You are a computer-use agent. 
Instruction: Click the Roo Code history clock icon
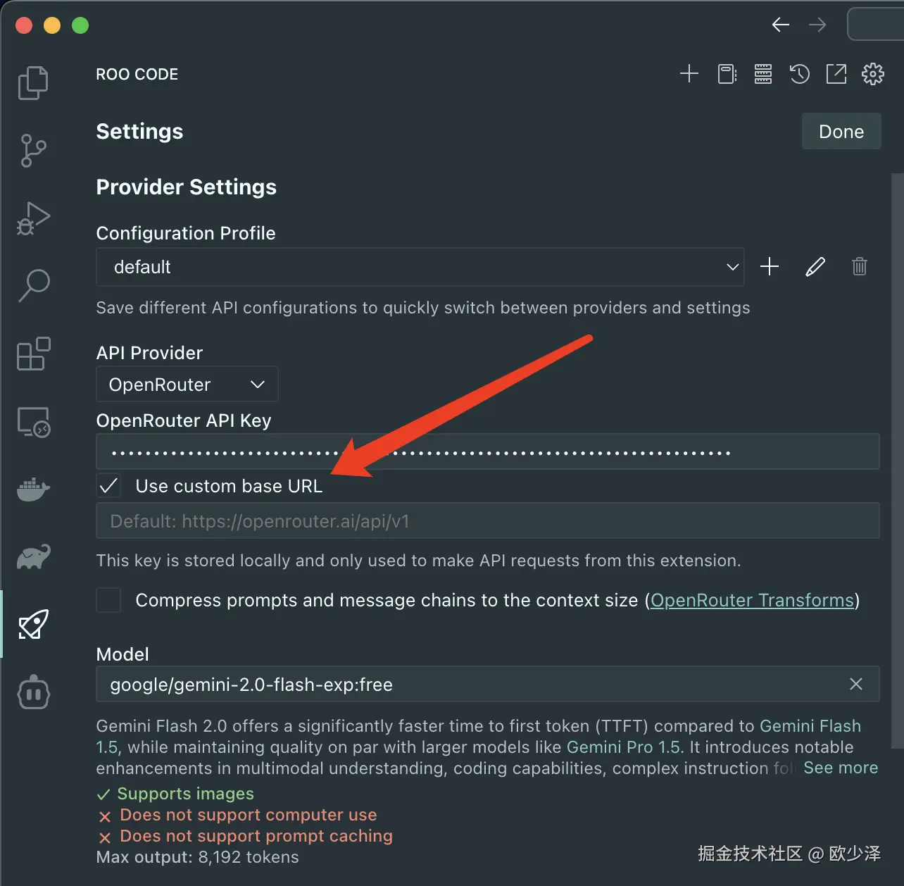(x=800, y=74)
